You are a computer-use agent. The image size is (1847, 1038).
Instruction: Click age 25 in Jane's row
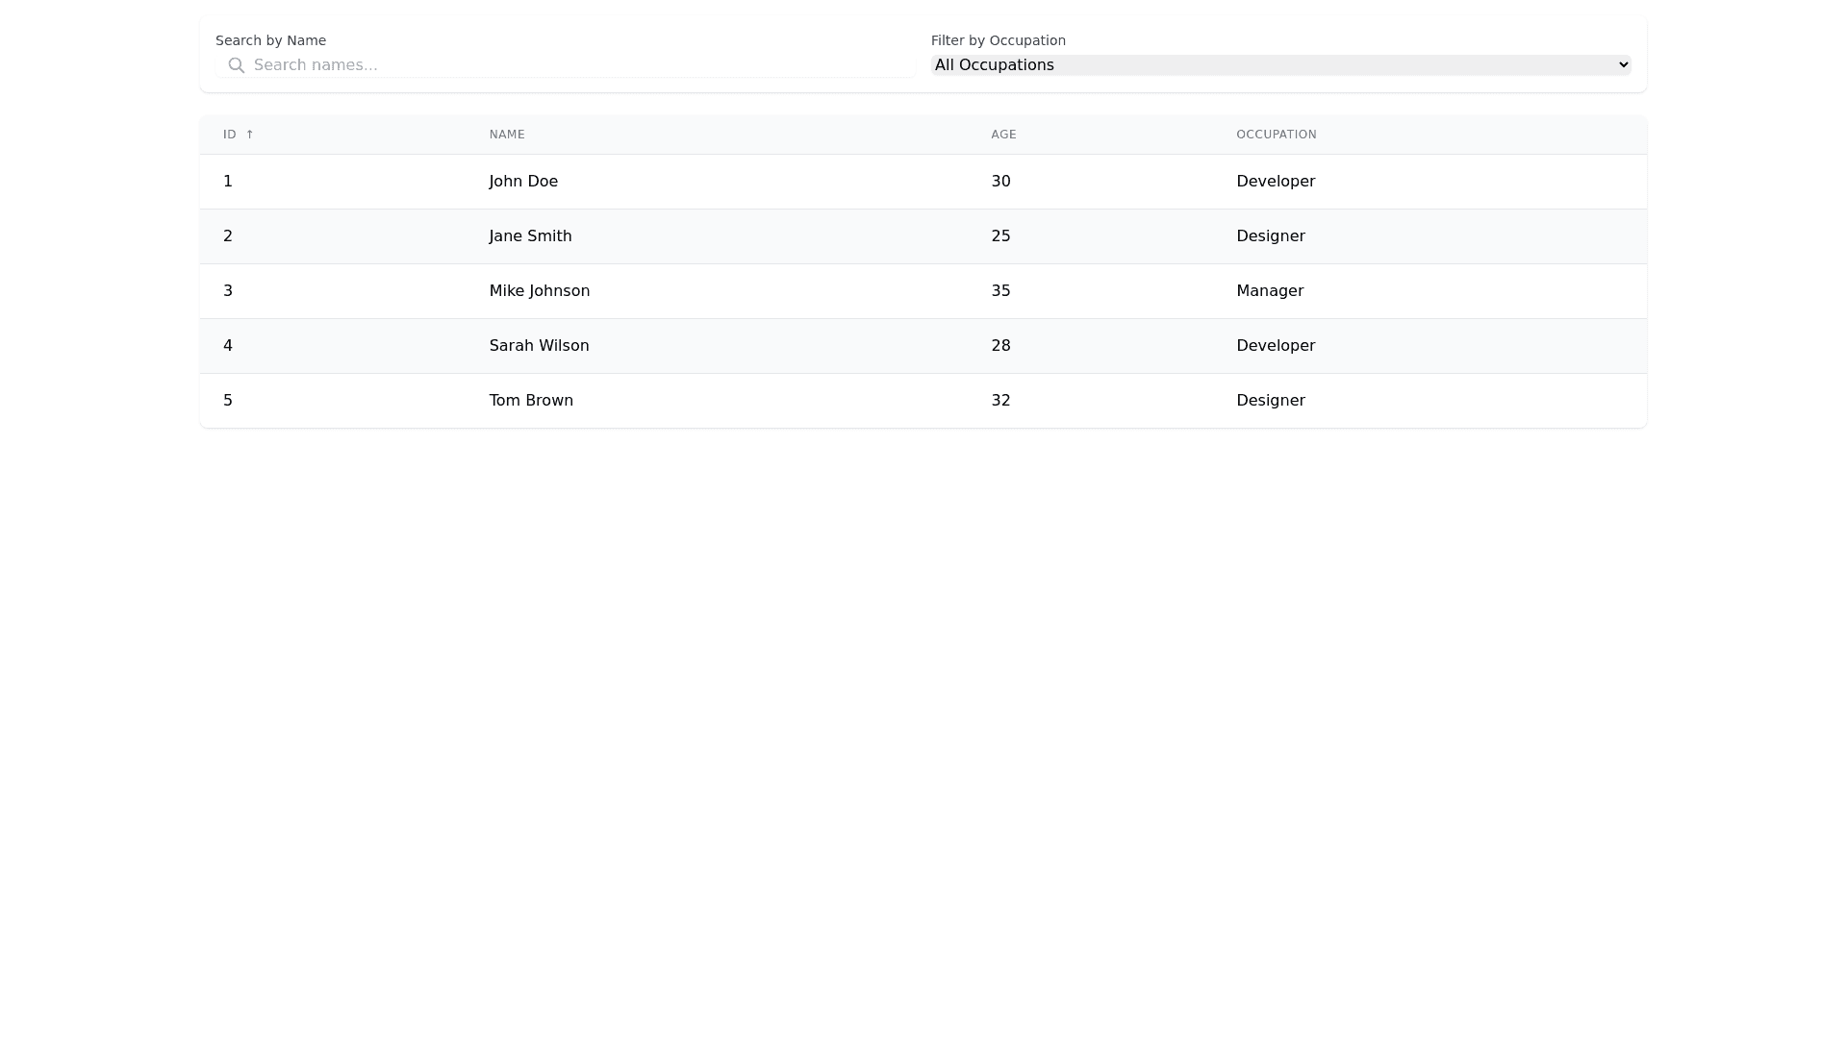tap(1000, 236)
